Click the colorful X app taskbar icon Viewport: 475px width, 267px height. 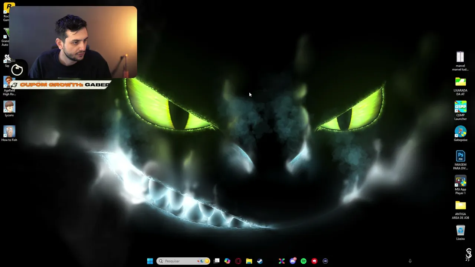[282, 261]
